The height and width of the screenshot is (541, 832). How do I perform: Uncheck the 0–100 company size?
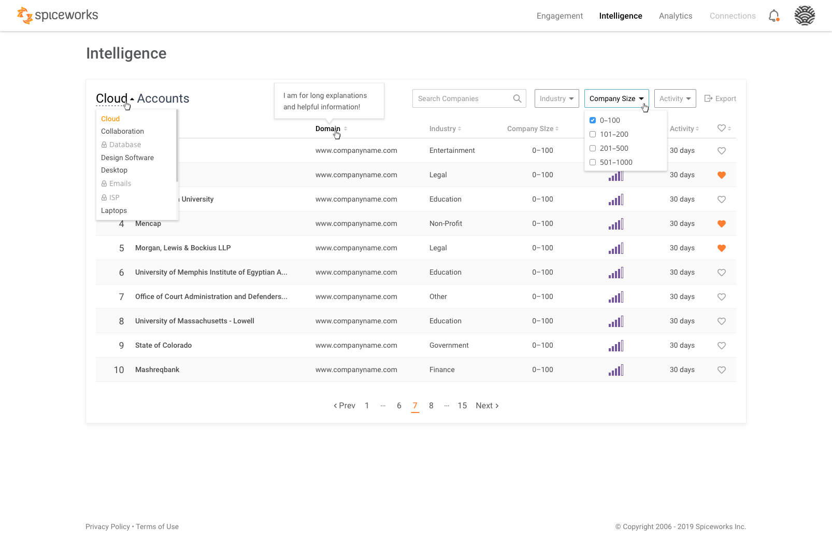coord(593,120)
